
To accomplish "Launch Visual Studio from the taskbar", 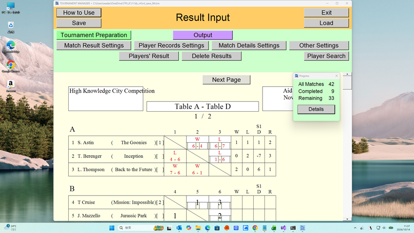I will click(283, 228).
